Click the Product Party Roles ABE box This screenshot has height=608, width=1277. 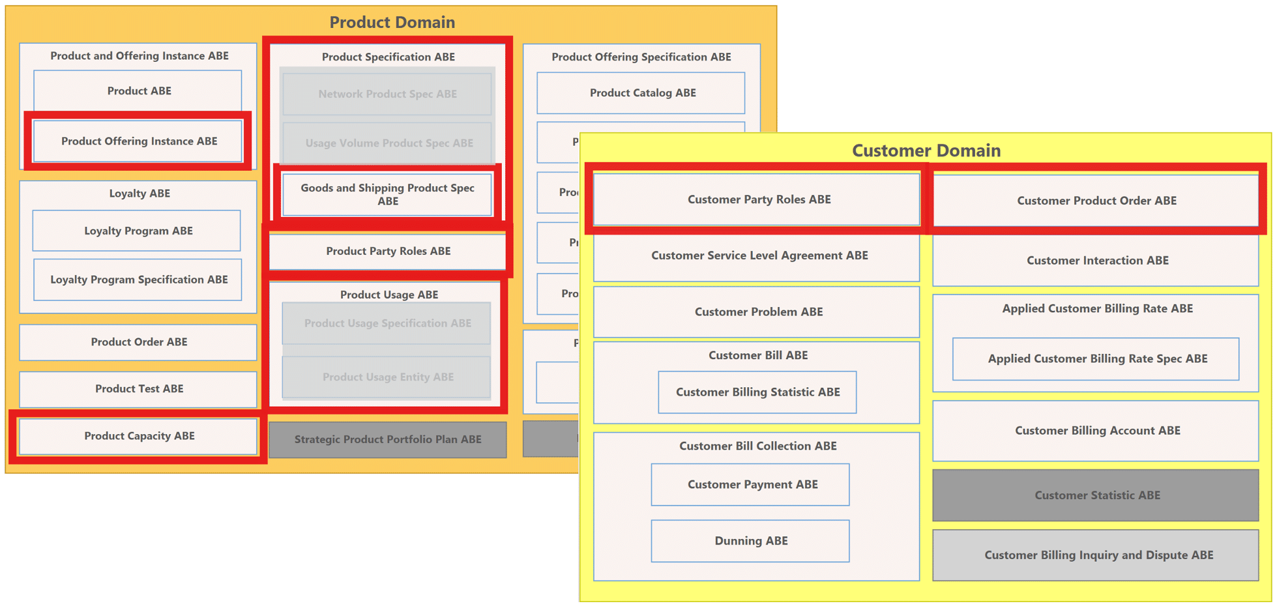[x=388, y=251]
